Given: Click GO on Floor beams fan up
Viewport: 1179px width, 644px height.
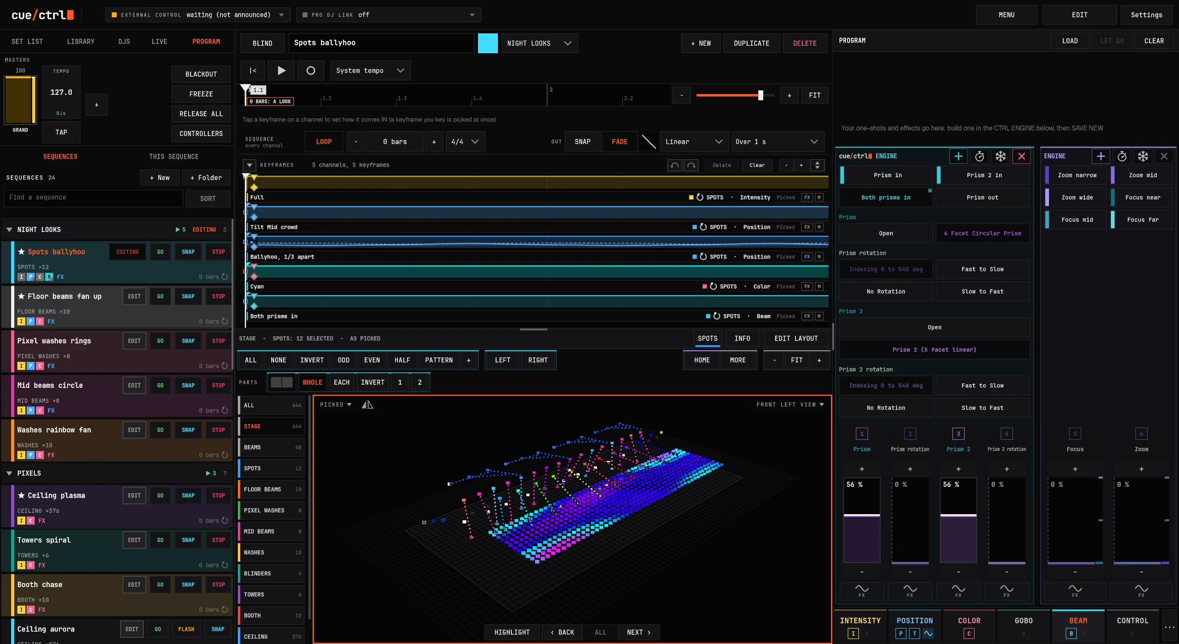Looking at the screenshot, I should point(160,296).
